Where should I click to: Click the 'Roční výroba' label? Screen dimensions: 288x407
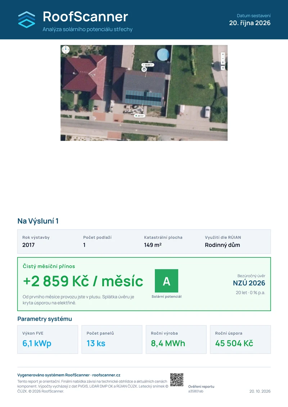click(x=164, y=333)
